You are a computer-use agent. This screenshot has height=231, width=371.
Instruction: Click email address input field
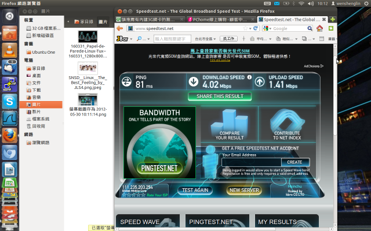pyautogui.click(x=251, y=162)
